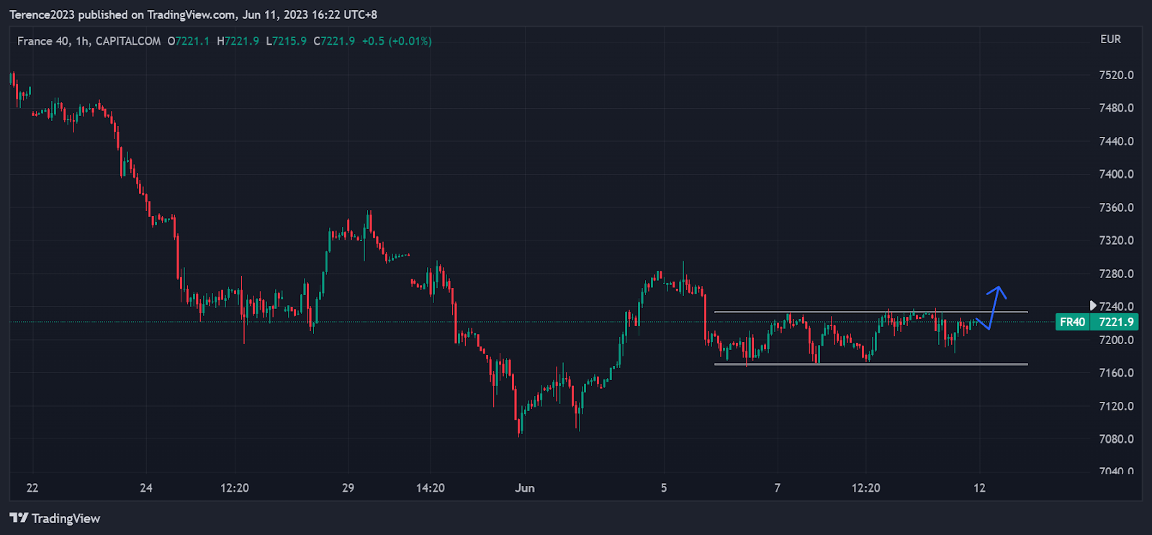Click the date label 5 on time axis
Image resolution: width=1152 pixels, height=535 pixels.
point(664,488)
